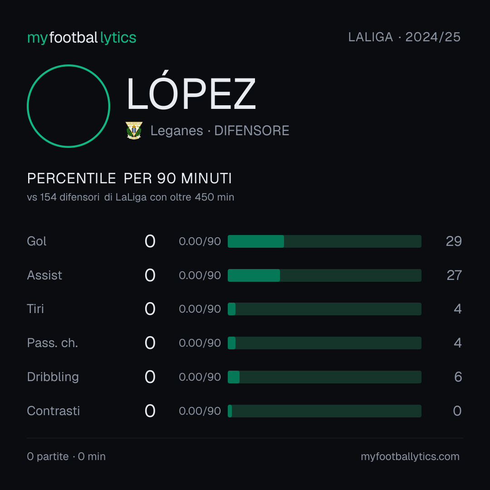Click the Gol stat label
This screenshot has width=490, height=490.
[37, 241]
